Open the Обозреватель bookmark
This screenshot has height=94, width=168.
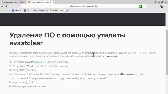click(40, 10)
